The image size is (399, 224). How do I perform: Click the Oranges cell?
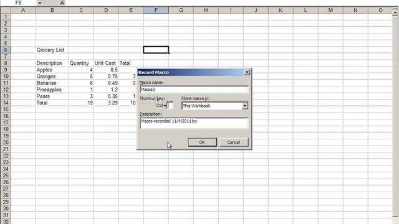coord(52,77)
